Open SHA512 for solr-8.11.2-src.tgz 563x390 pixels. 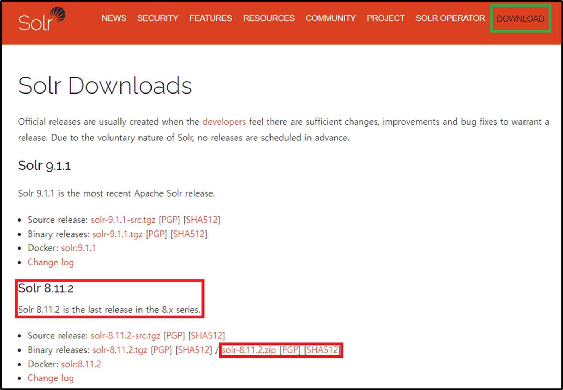pyautogui.click(x=207, y=336)
